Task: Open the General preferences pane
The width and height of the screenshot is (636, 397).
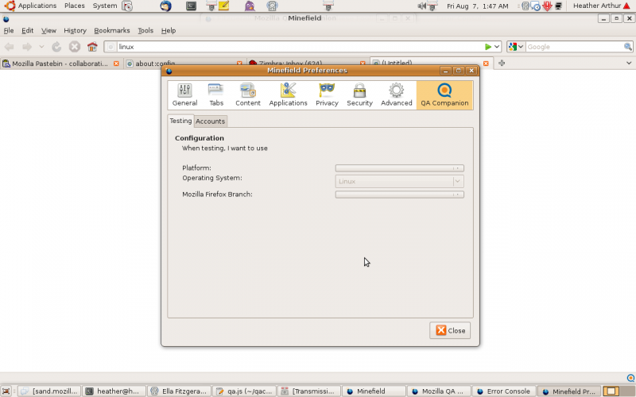Action: tap(184, 94)
